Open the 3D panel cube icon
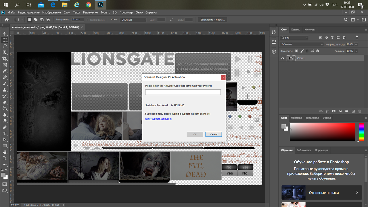 tap(274, 51)
